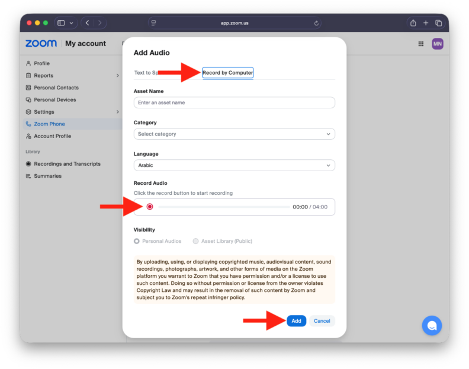Go back with the browser back arrow
Screen dimensions: 469x369
pyautogui.click(x=87, y=23)
